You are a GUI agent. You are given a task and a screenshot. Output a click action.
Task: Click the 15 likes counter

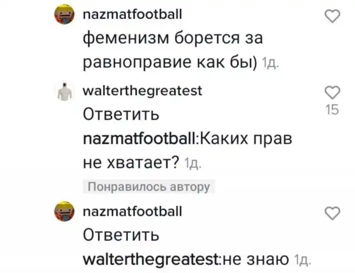[332, 110]
